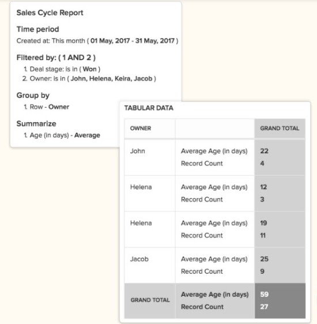Screen dimensions: 317x324
Task: Click the OWNER column header
Action: point(141,129)
